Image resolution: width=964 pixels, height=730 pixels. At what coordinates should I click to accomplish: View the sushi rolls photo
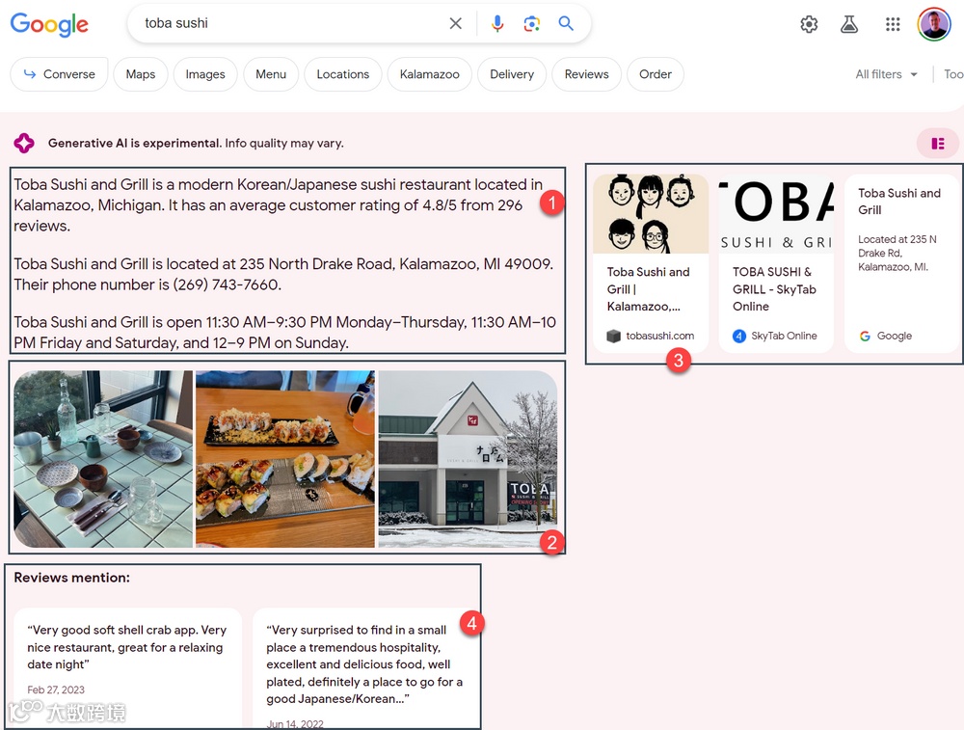[285, 459]
